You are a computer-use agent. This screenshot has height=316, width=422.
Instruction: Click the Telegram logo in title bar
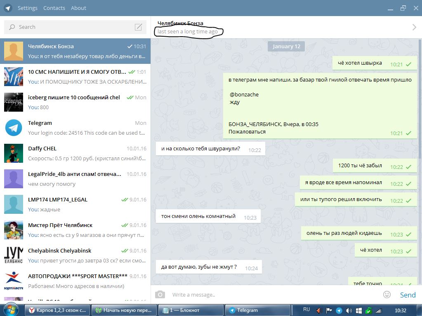point(8,8)
